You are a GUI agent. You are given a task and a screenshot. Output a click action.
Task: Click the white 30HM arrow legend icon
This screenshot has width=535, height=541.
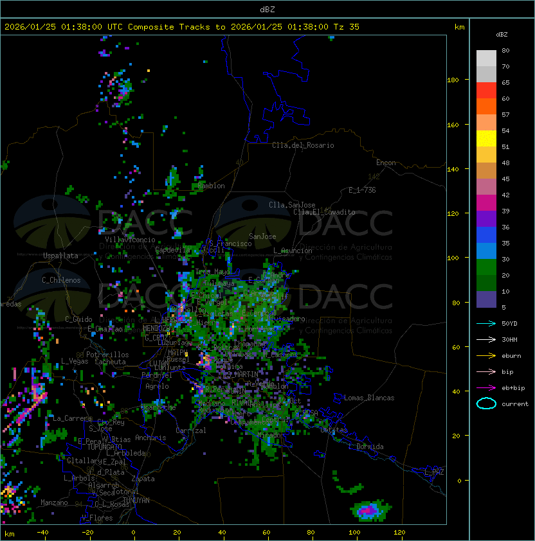(x=486, y=339)
